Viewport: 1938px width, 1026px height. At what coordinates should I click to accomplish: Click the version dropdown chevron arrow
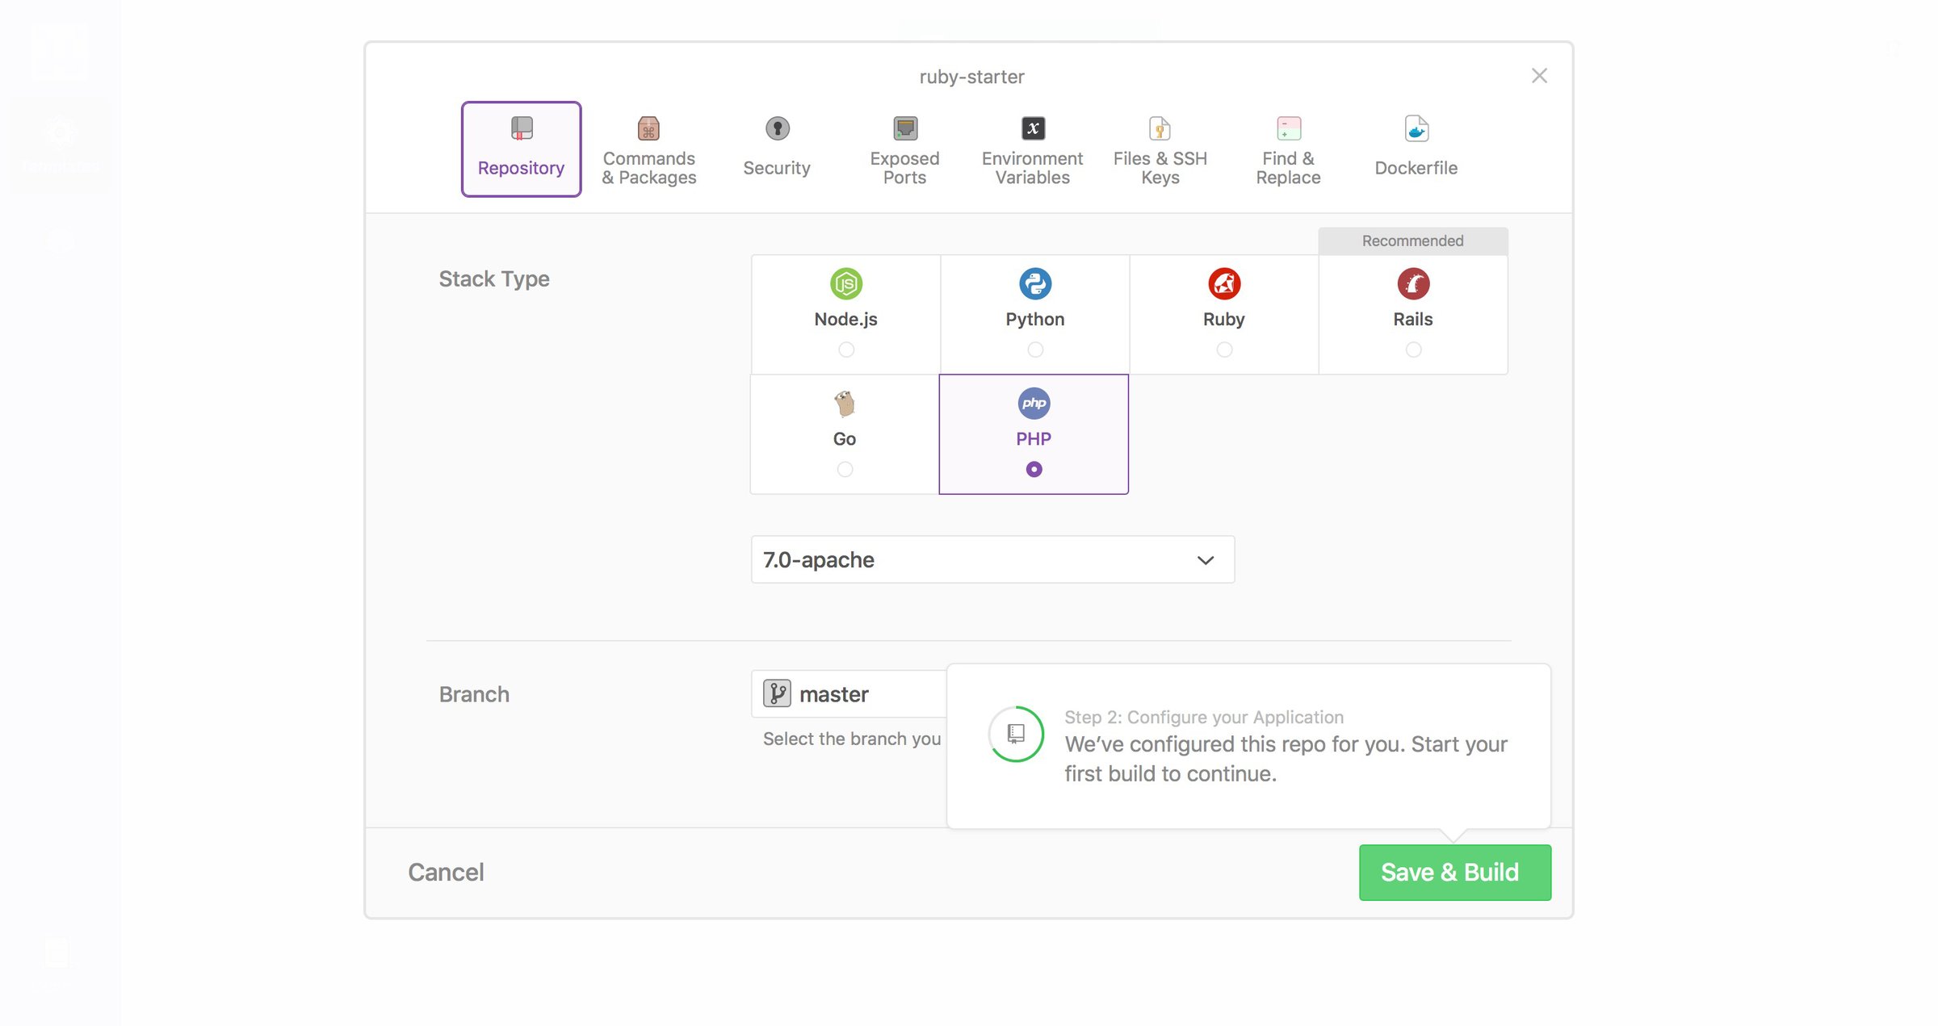click(x=1206, y=560)
